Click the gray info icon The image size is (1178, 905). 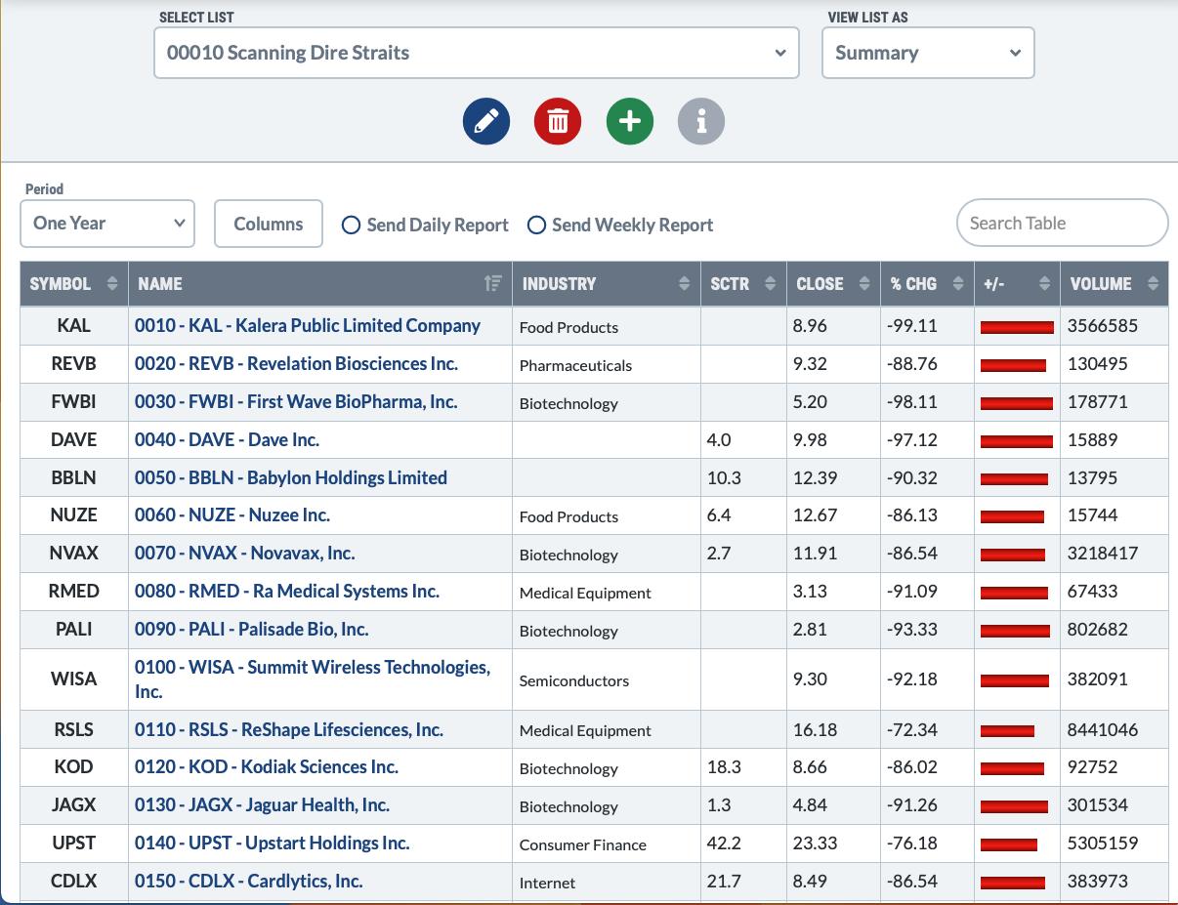click(701, 122)
